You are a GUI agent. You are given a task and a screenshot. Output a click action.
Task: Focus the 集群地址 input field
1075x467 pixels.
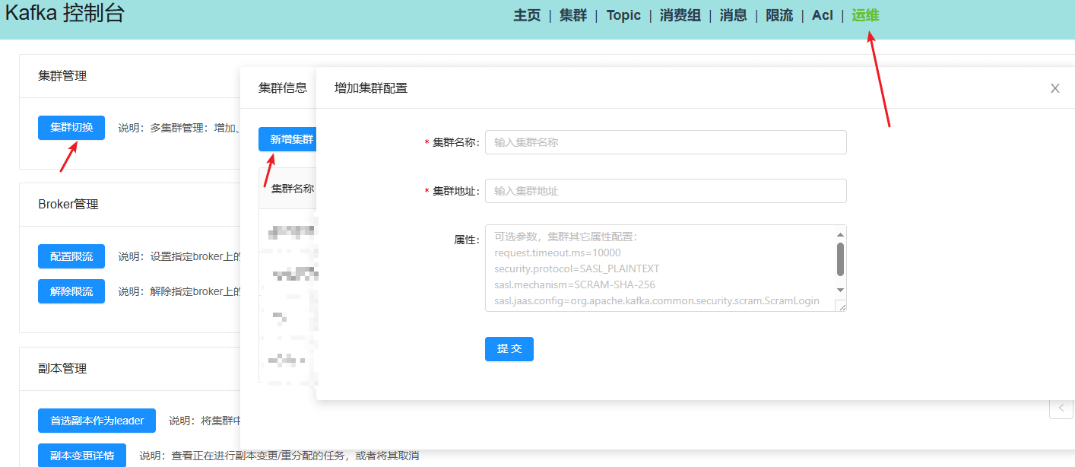point(666,191)
